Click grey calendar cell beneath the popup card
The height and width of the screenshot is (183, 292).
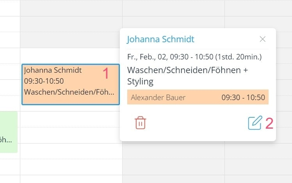(x=173, y=151)
